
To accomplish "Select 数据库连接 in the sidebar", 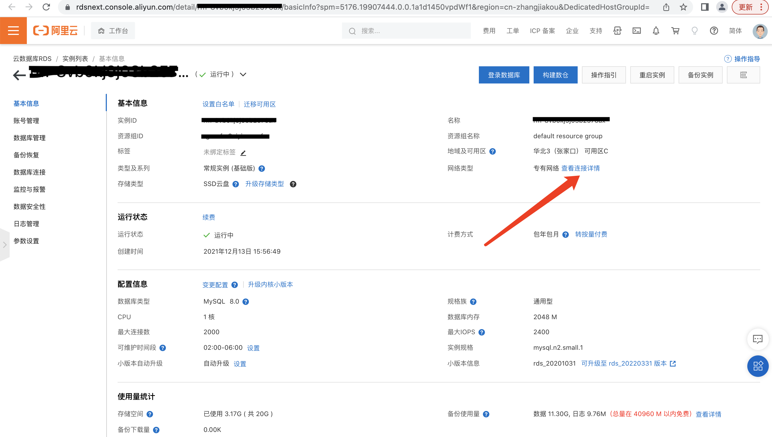I will [30, 172].
